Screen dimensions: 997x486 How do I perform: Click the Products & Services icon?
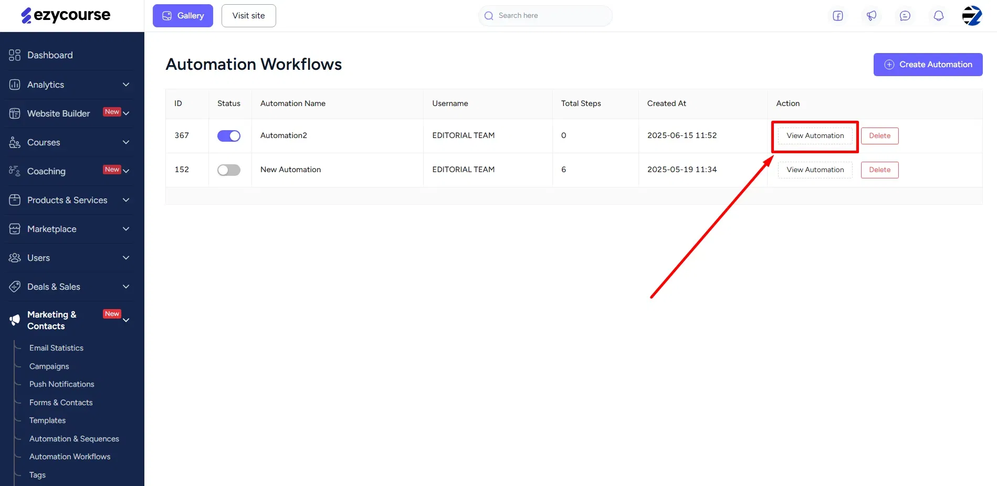[15, 200]
